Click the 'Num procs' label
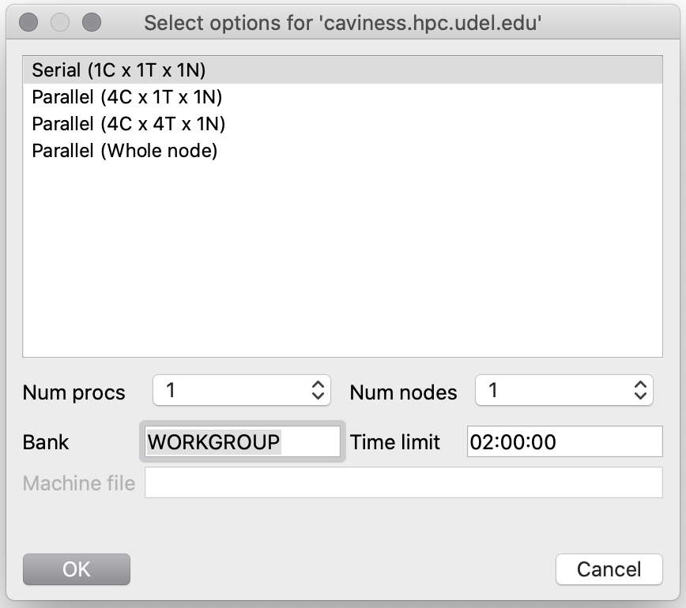This screenshot has height=608, width=686. [x=73, y=392]
